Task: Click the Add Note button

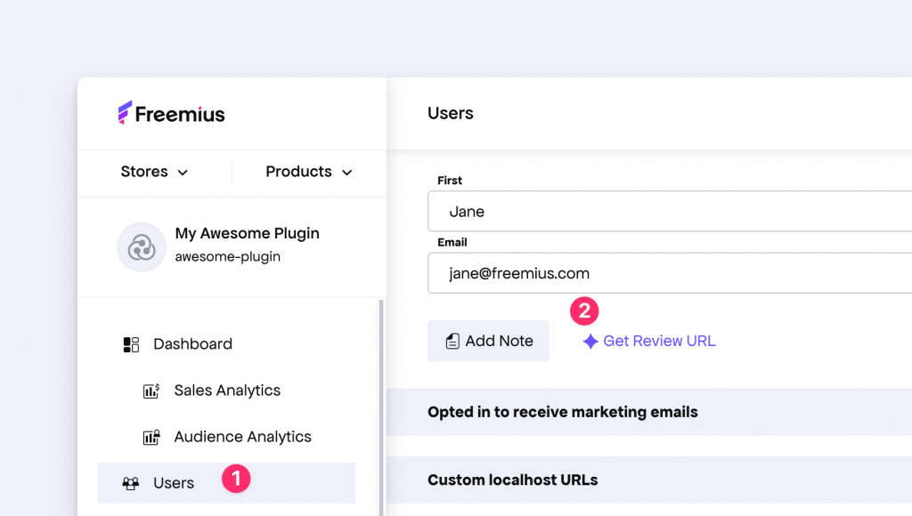Action: 488,341
